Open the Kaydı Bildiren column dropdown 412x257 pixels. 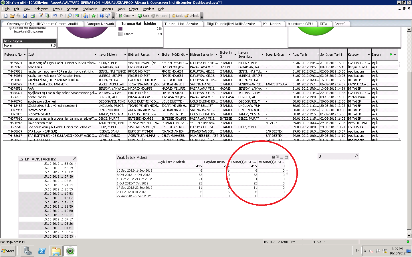pyautogui.click(x=125, y=55)
